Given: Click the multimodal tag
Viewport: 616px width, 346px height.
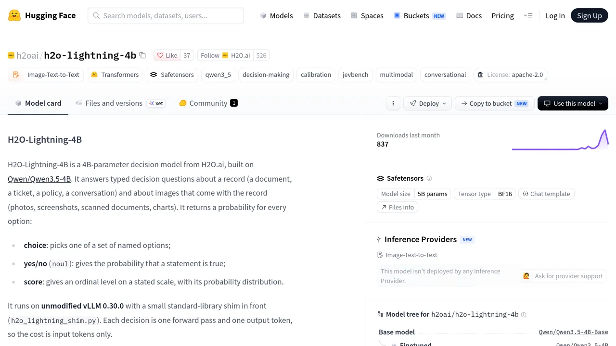Looking at the screenshot, I should click(x=396, y=74).
